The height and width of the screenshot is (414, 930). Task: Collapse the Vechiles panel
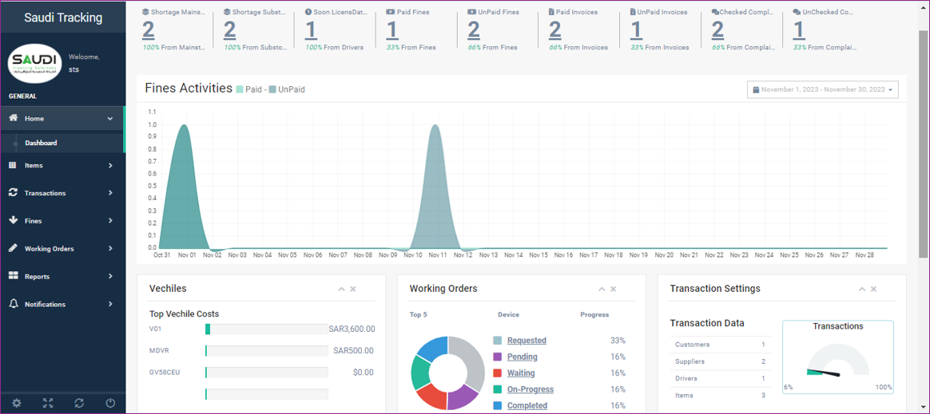tap(341, 289)
